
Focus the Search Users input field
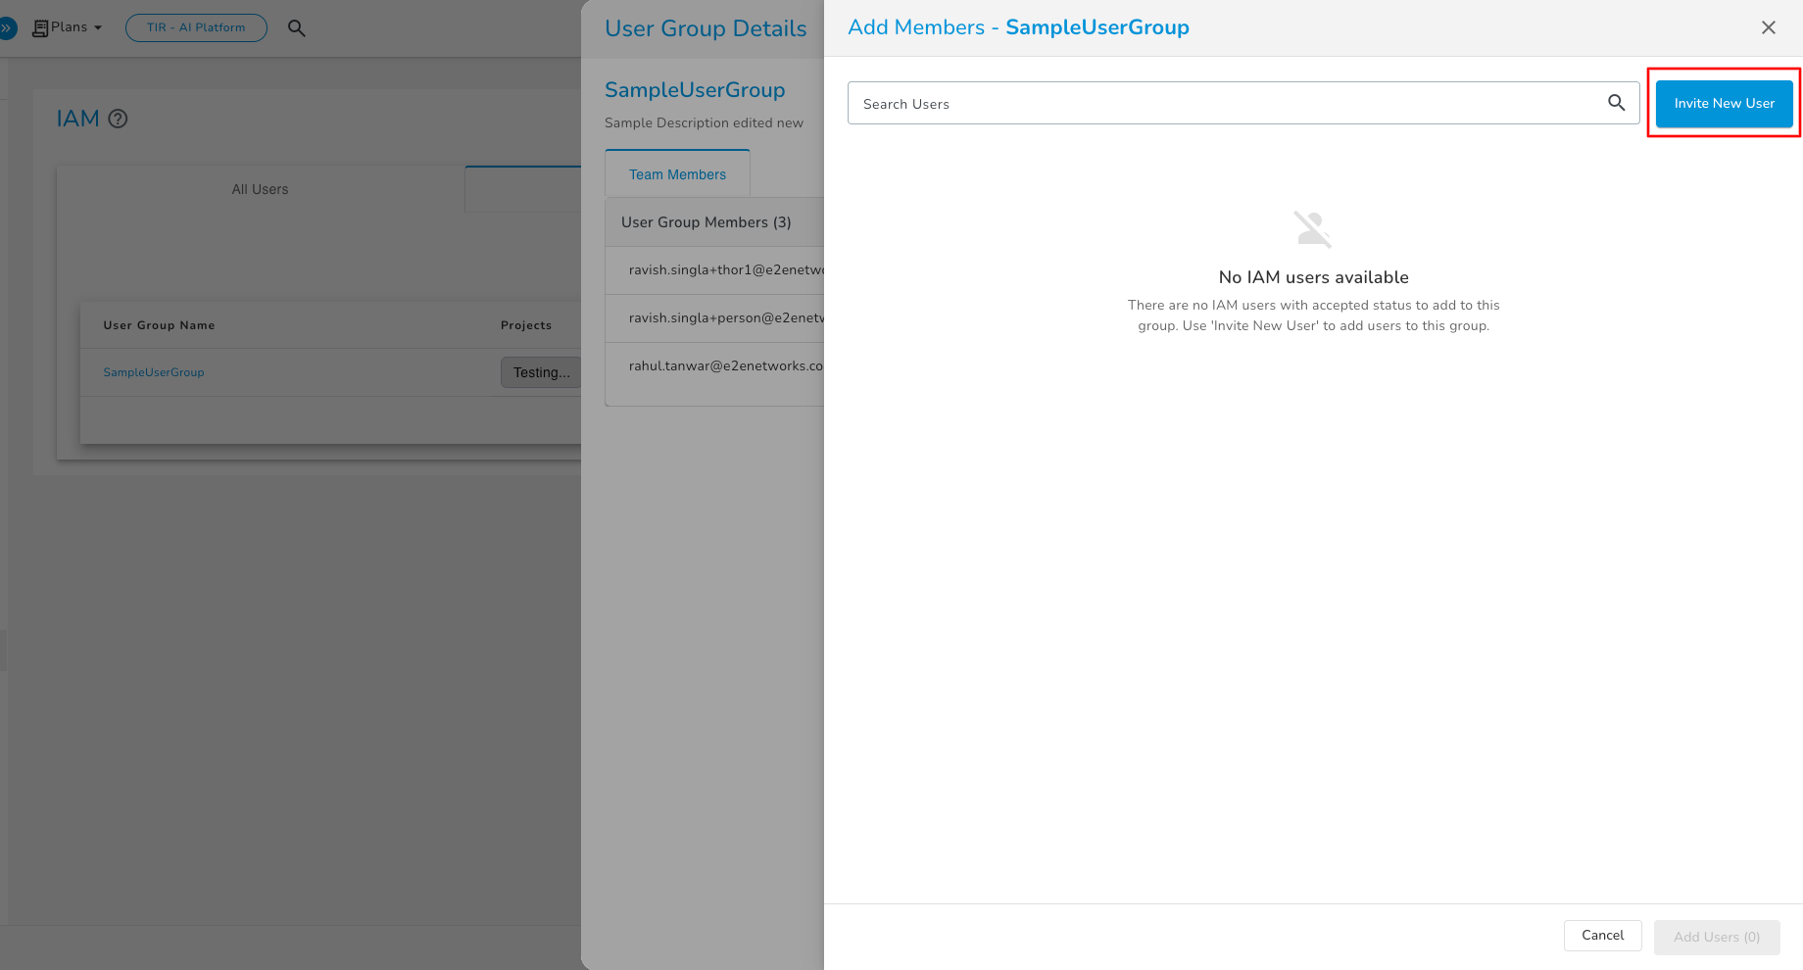point(1225,103)
